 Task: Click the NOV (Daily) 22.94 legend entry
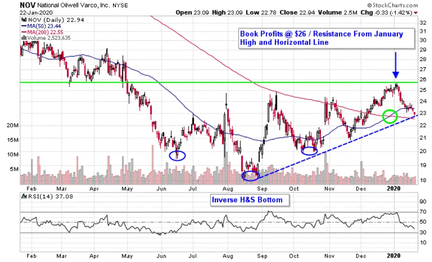[56, 20]
